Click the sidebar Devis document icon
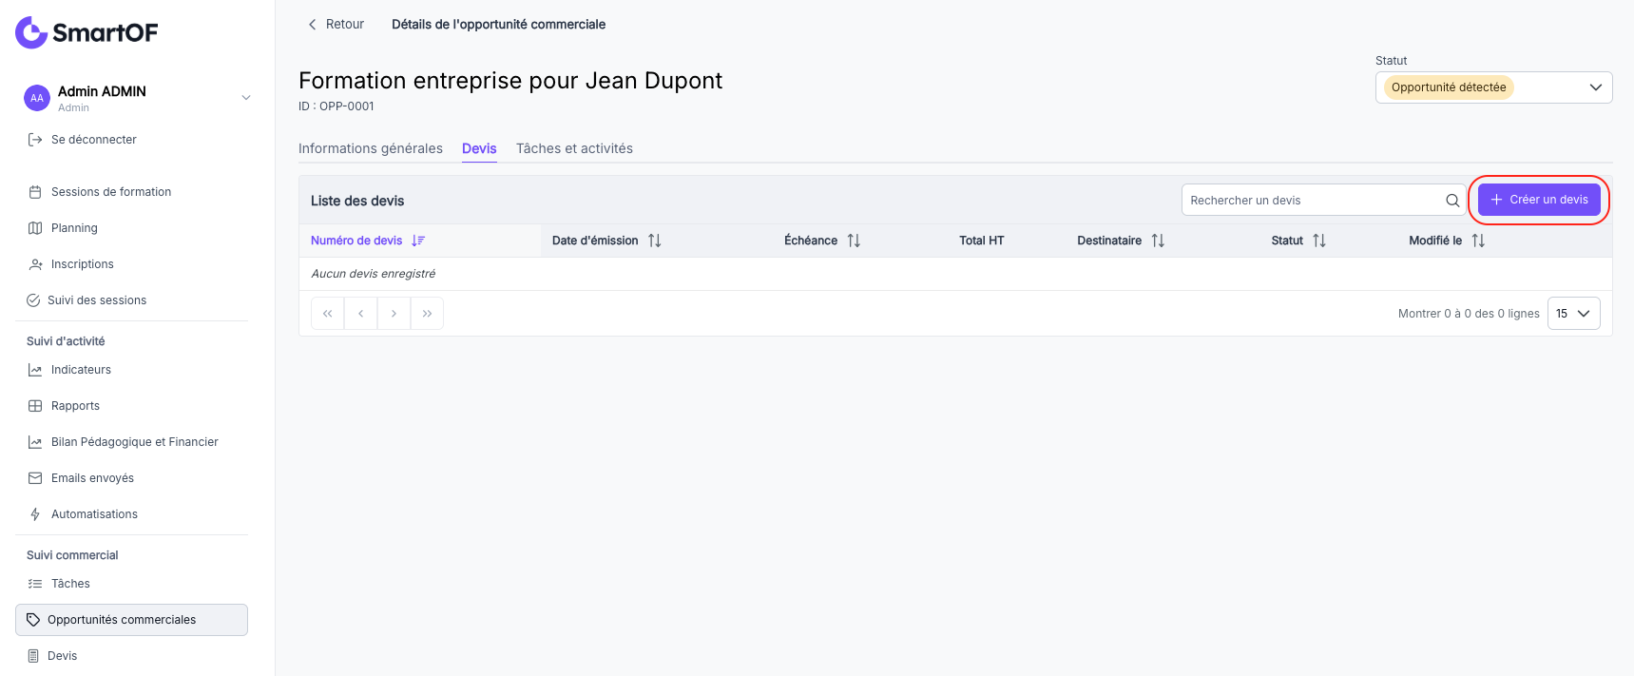The image size is (1634, 676). pos(33,656)
